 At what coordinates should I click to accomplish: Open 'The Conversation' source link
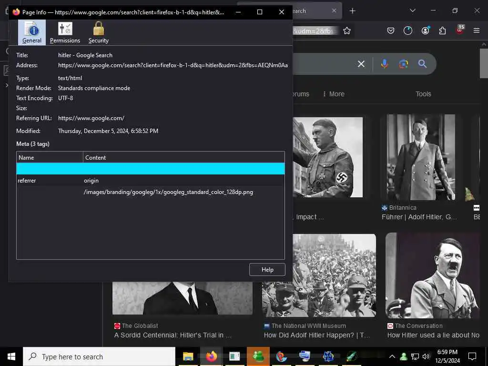tap(415, 326)
